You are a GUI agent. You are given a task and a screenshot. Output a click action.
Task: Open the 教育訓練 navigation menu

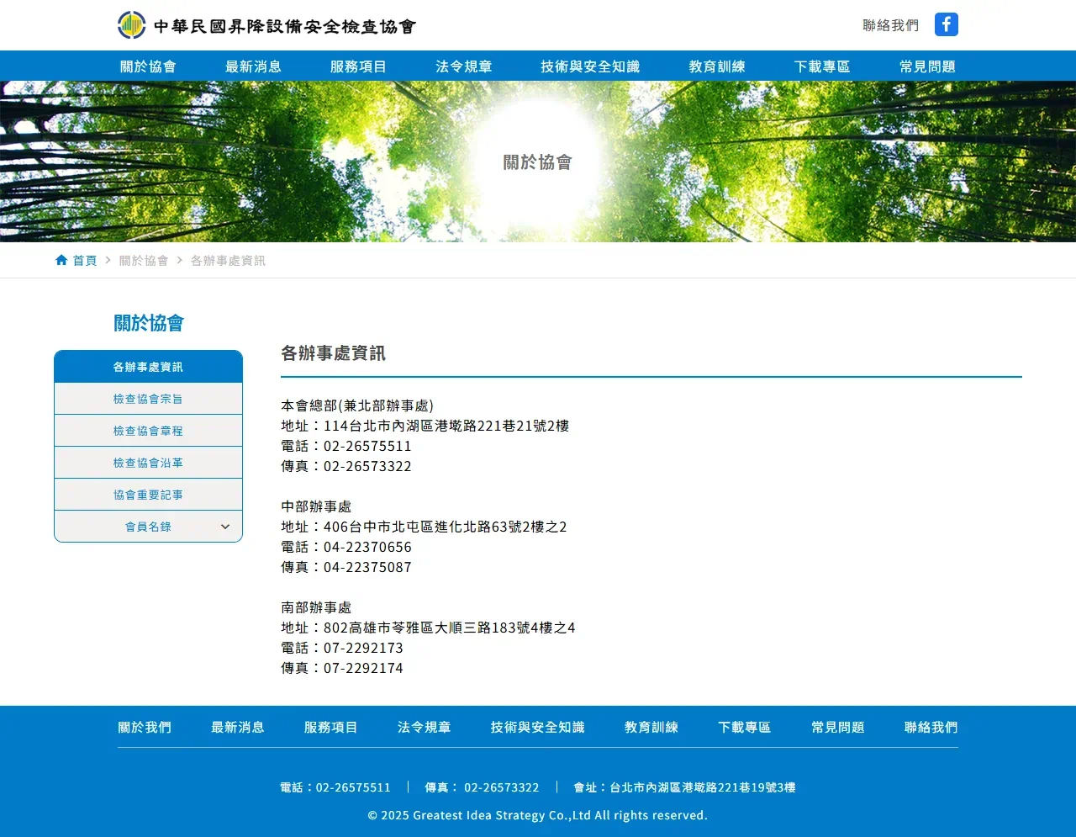(716, 66)
